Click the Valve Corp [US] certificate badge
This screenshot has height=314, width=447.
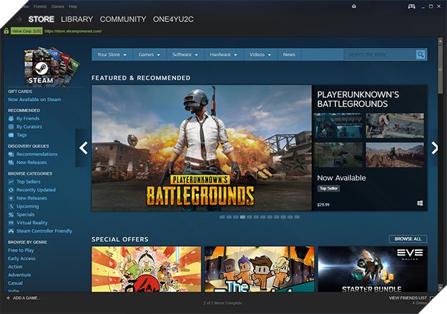pyautogui.click(x=26, y=31)
